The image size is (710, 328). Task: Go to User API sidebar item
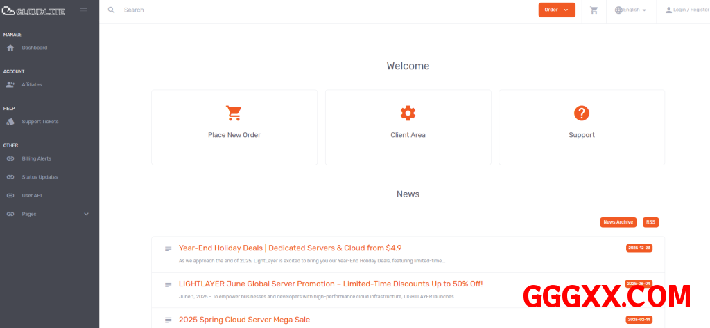click(32, 196)
